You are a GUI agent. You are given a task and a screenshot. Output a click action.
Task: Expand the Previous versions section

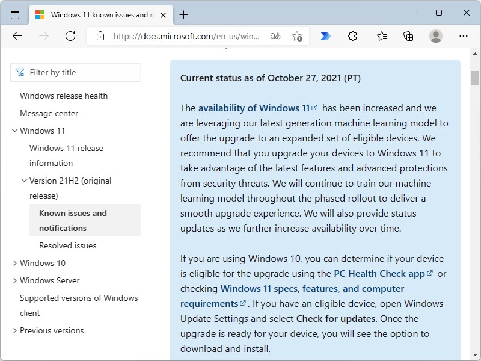tap(15, 330)
